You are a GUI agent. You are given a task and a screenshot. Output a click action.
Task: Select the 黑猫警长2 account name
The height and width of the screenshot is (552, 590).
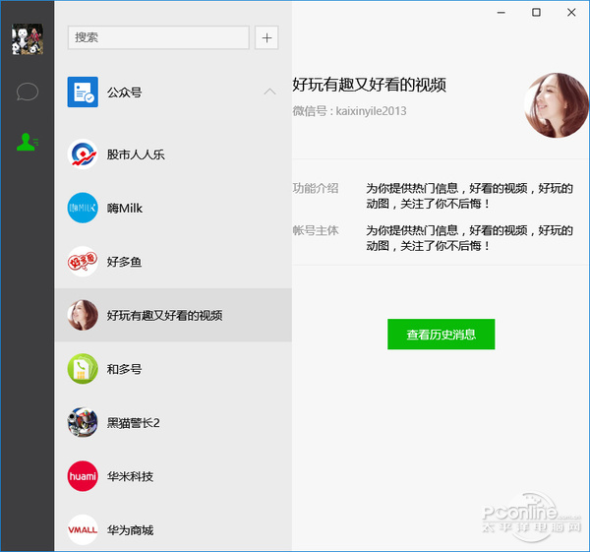tap(134, 423)
